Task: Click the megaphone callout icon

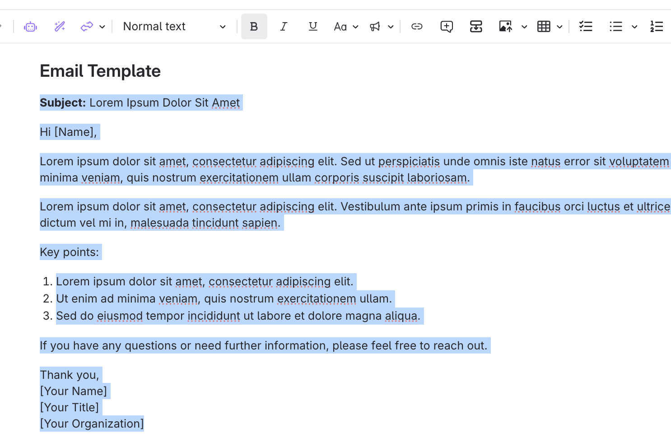Action: (x=375, y=27)
